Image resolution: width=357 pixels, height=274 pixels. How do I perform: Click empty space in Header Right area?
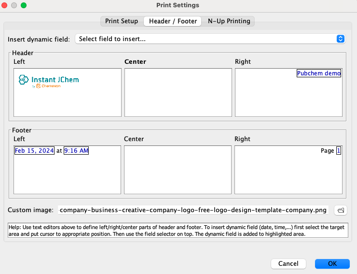288,99
